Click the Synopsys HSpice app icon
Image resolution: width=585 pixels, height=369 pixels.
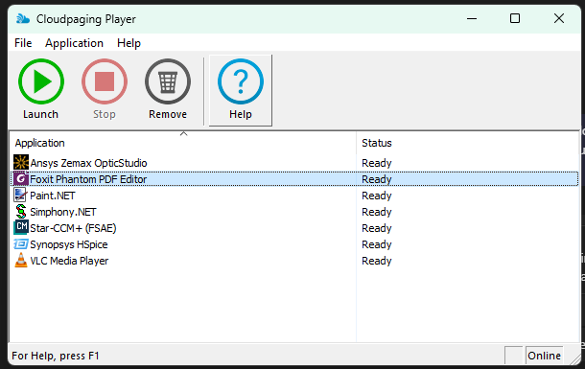coord(21,244)
